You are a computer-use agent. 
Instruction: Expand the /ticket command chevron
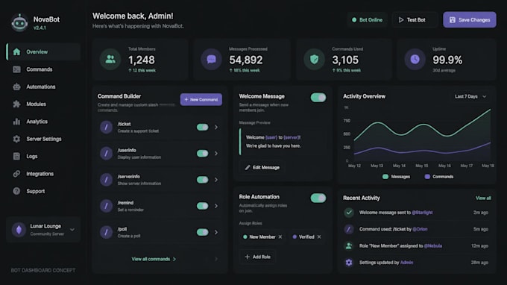(x=216, y=127)
